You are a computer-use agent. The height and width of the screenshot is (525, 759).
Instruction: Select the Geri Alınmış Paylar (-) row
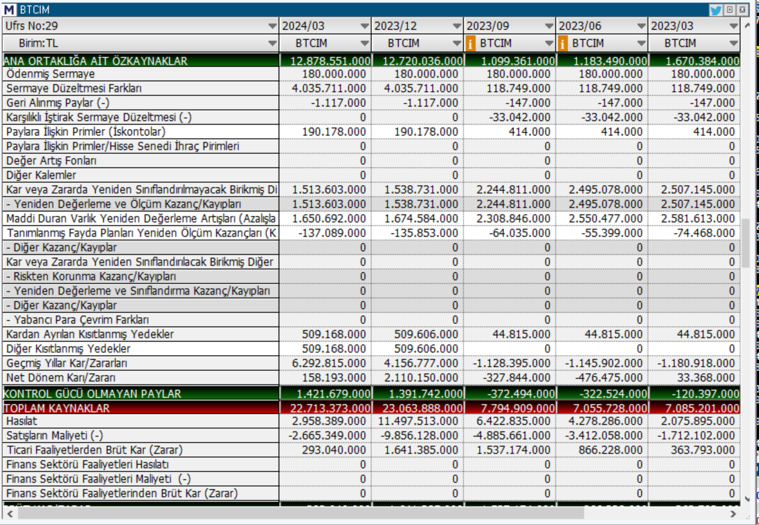(141, 103)
